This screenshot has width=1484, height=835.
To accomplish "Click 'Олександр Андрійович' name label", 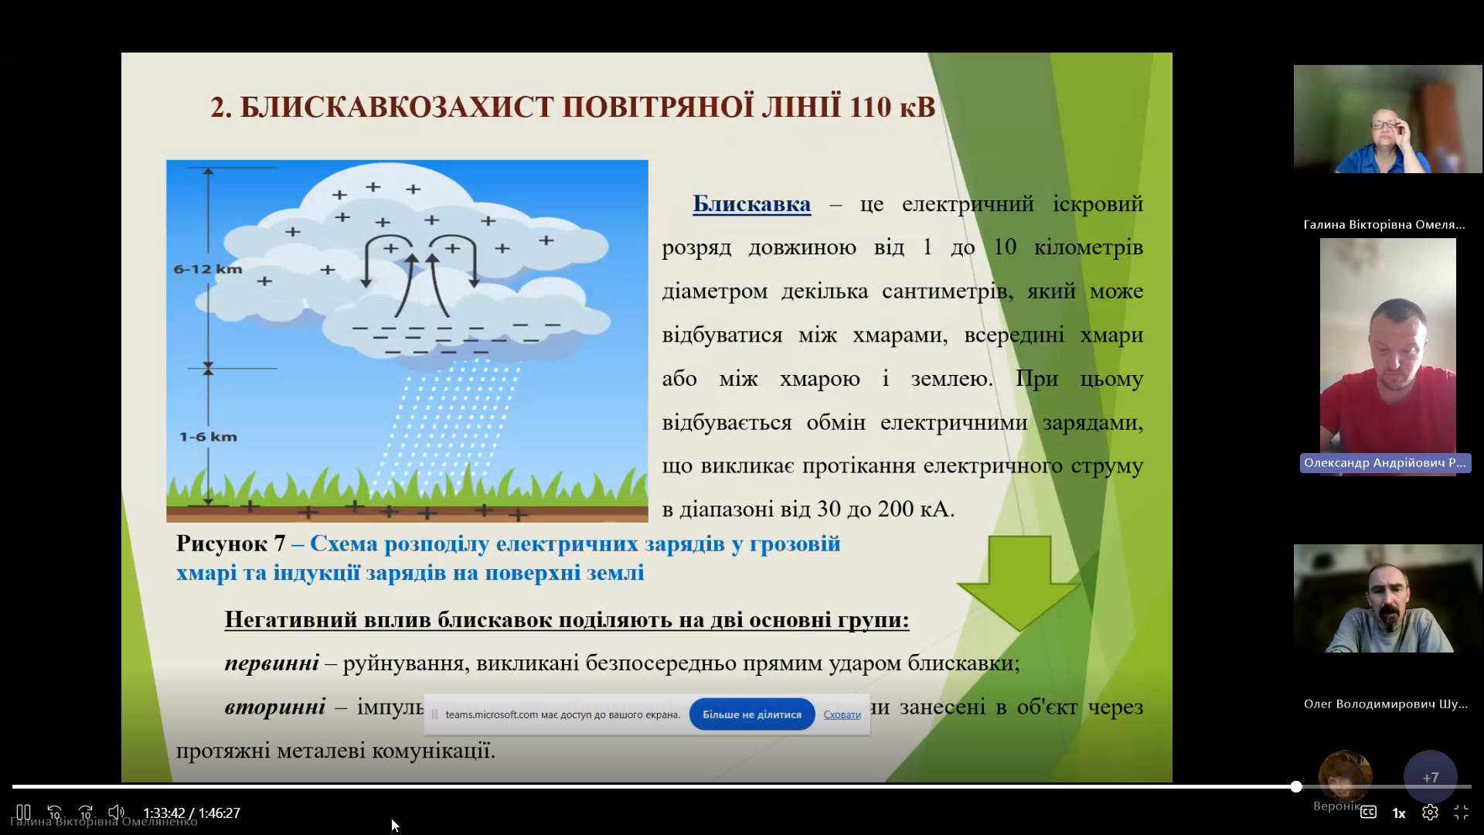I will click(1385, 463).
